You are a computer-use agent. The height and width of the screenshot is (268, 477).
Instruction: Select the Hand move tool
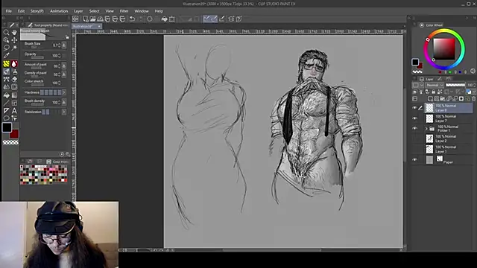pyautogui.click(x=14, y=32)
